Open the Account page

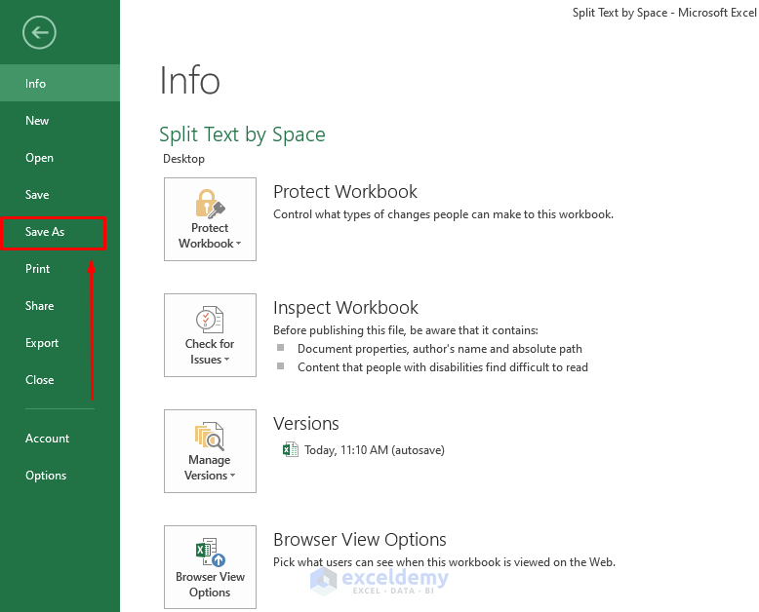(60, 438)
